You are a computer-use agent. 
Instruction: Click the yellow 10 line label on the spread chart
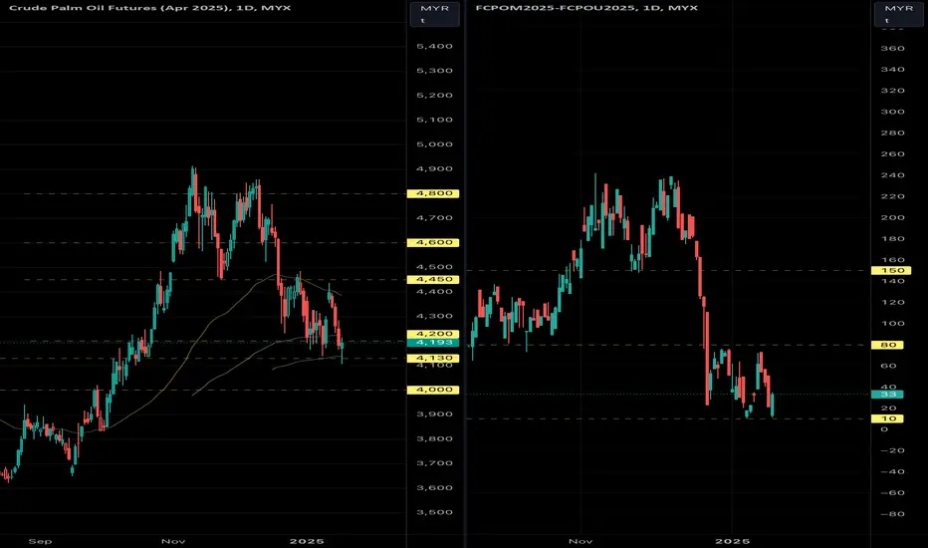click(x=887, y=418)
